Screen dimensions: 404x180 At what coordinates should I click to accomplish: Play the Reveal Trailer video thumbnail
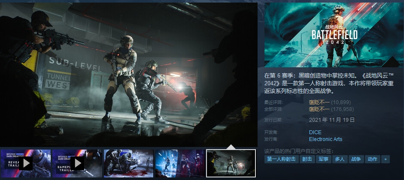(25, 163)
